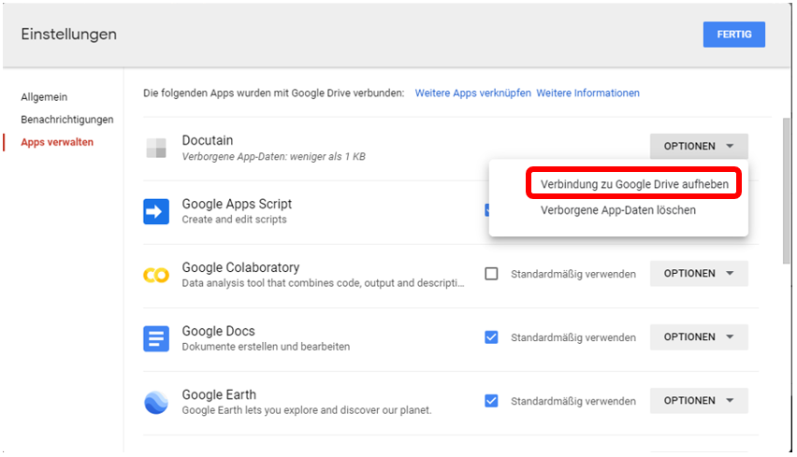
Task: Click the Docutain app icon
Action: pos(156,148)
